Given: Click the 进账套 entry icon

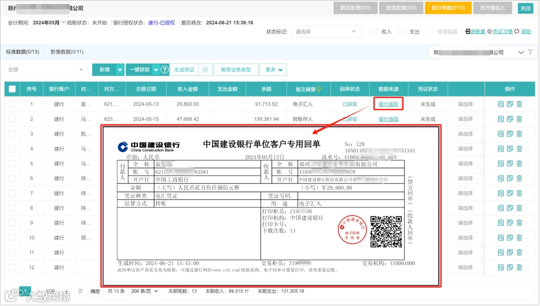Looking at the screenshot, I should 467,31.
